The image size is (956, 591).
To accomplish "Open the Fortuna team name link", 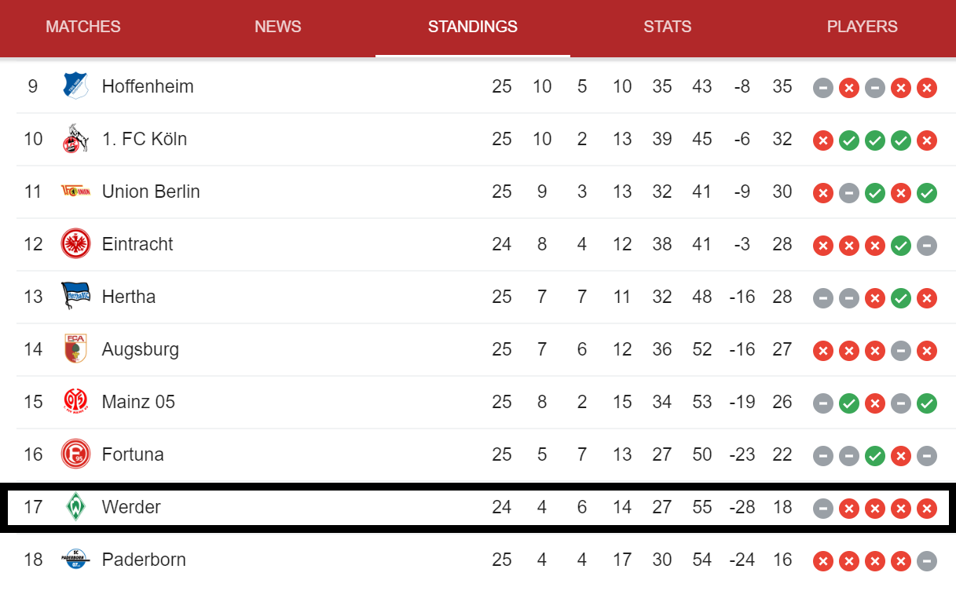I will point(133,454).
